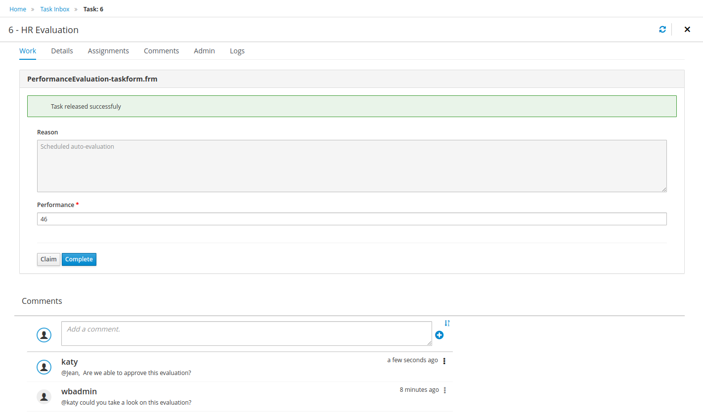The height and width of the screenshot is (420, 703).
Task: Open the Assignments tab
Action: 108,51
